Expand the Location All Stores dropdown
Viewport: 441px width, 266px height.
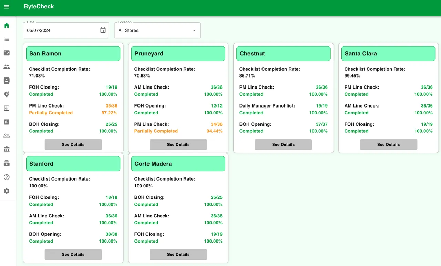(x=157, y=30)
